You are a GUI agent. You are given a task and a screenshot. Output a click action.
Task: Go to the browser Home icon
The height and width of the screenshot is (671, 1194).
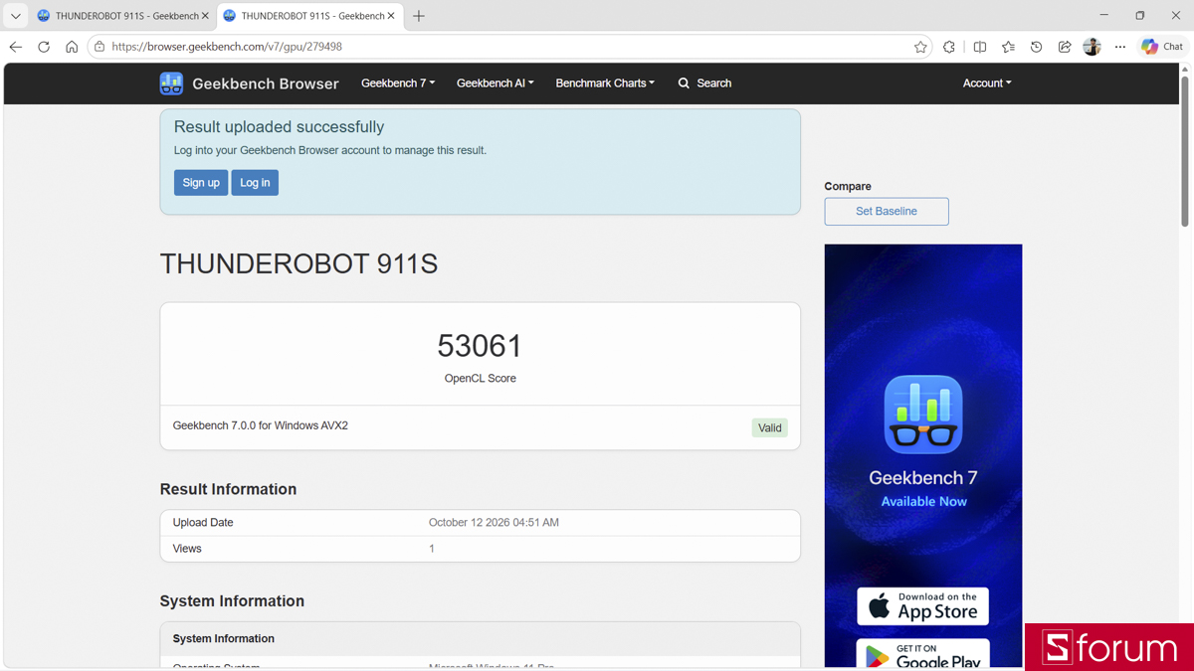(x=72, y=47)
